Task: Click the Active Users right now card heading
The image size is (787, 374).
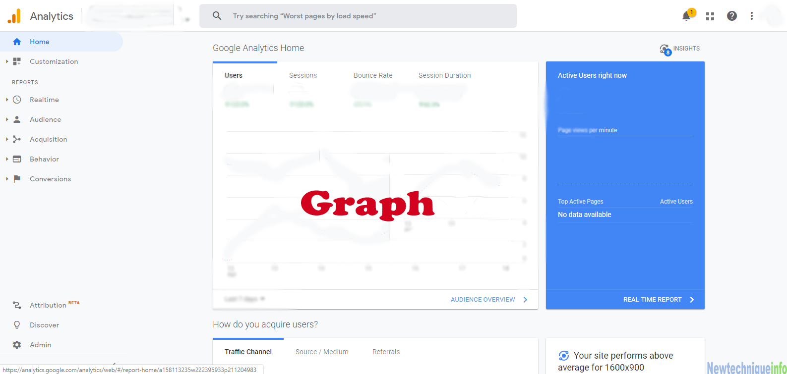Action: 592,75
